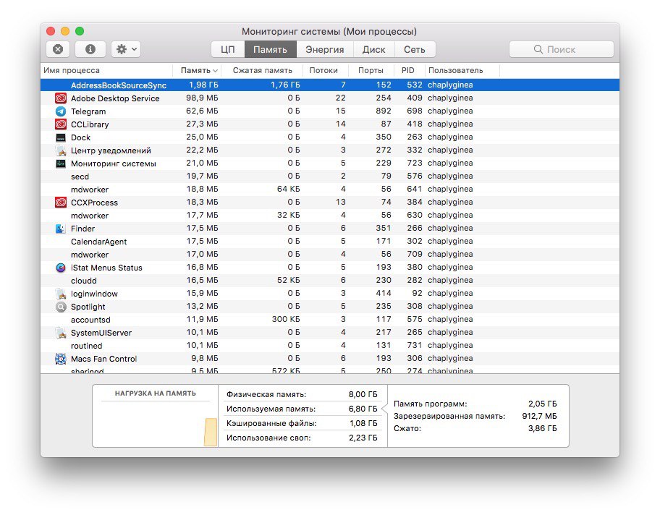660x515 pixels.
Task: Click the memory pressure graph
Action: coord(156,424)
